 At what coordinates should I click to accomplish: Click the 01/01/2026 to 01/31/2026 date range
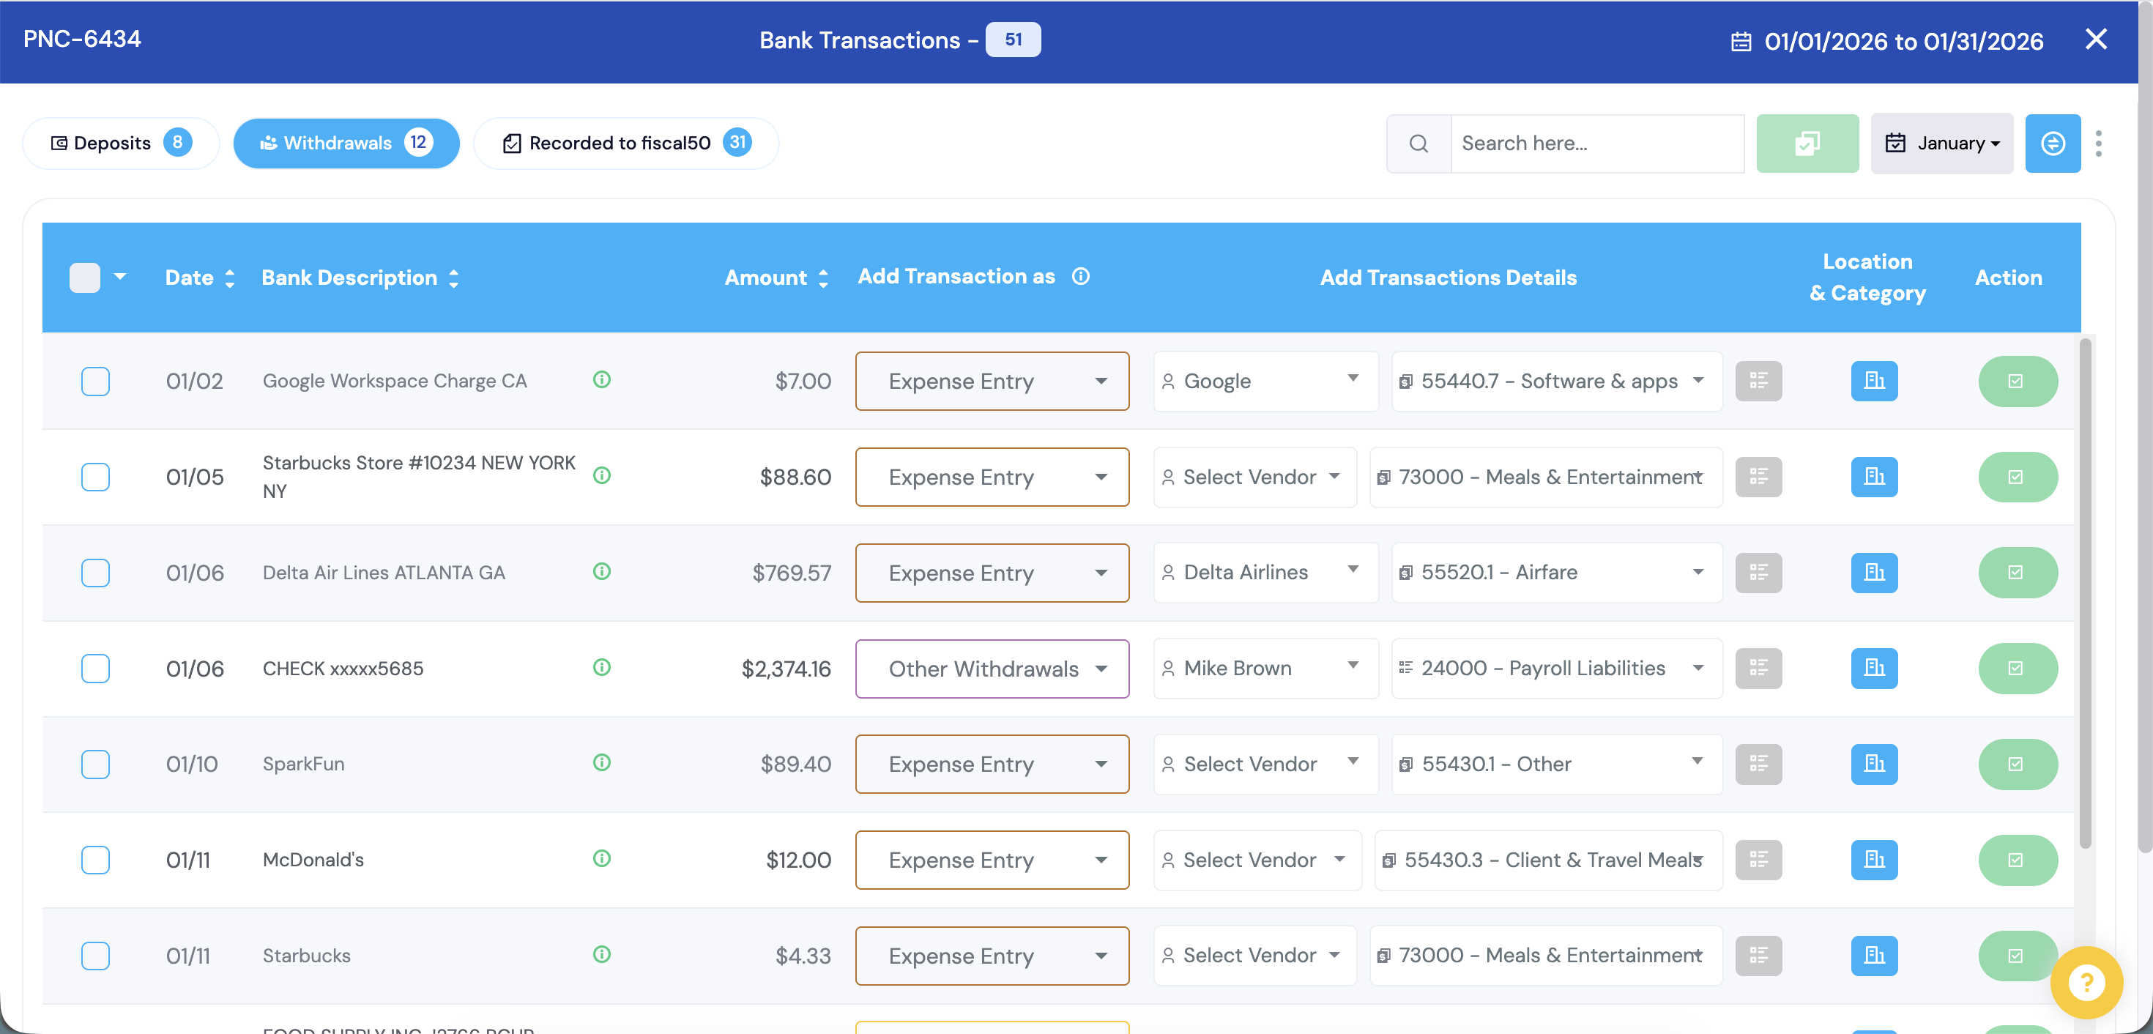pos(1903,42)
